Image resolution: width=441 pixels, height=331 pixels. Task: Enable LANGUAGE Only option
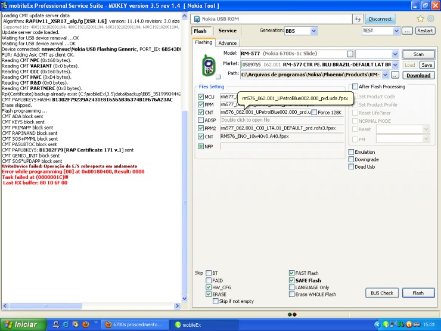tap(291, 287)
